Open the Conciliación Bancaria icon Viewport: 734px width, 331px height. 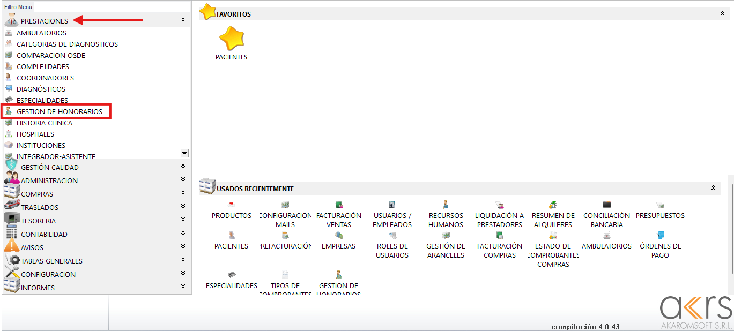pos(606,205)
